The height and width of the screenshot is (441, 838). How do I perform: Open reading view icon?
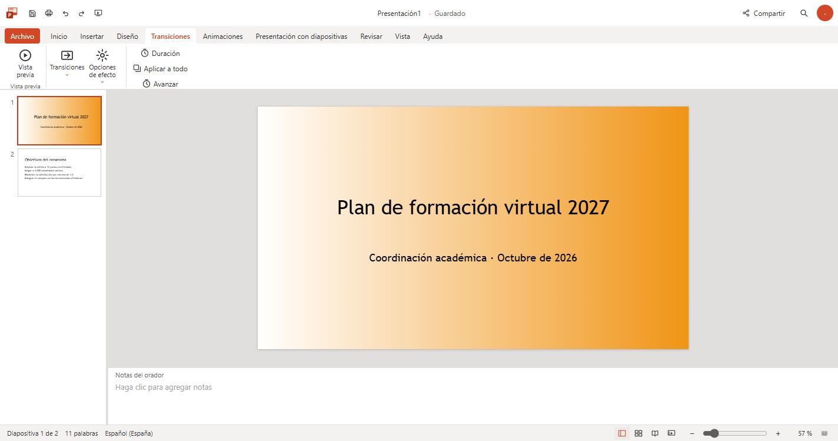[655, 433]
